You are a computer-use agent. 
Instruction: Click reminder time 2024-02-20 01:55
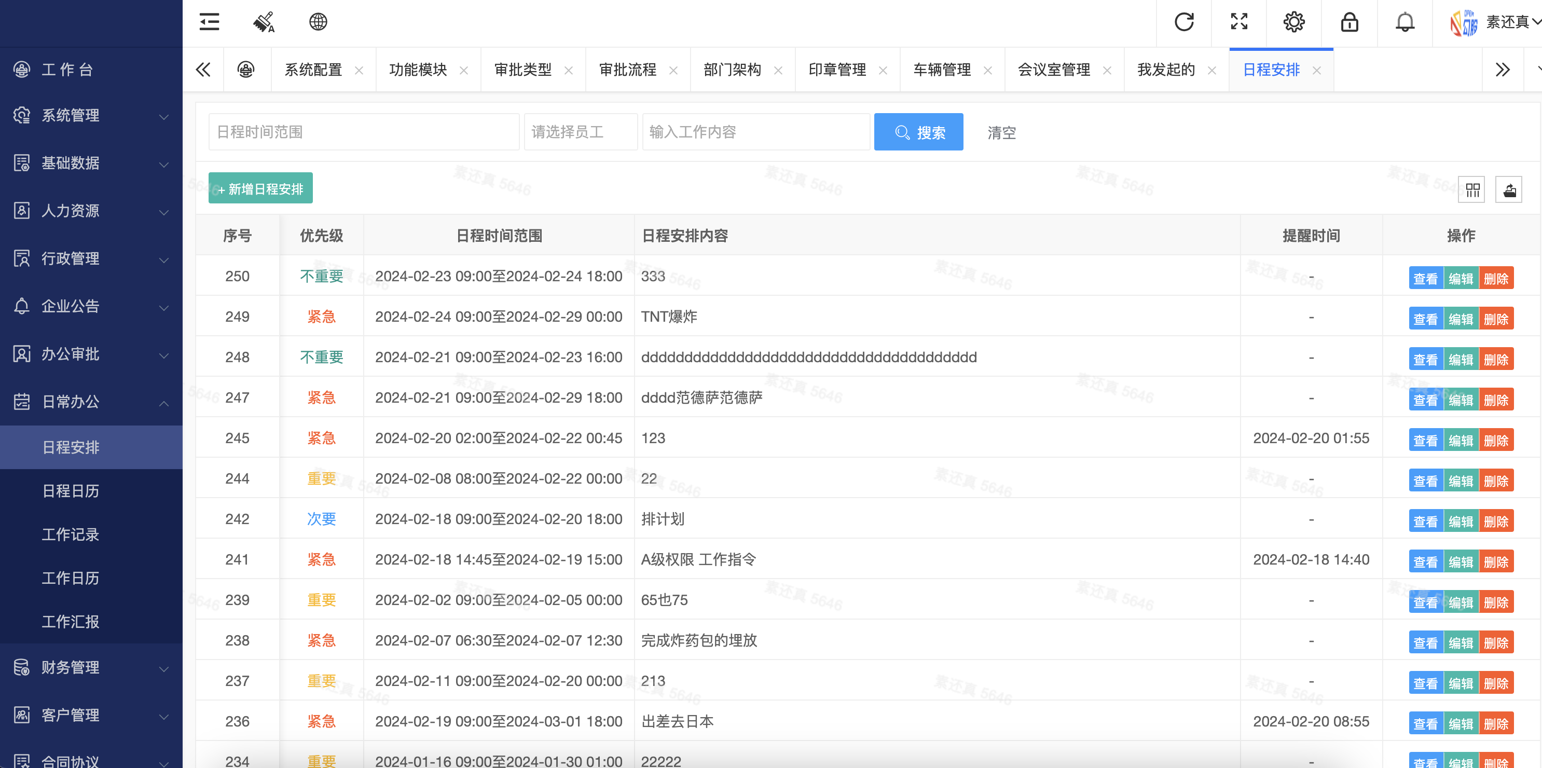1311,438
